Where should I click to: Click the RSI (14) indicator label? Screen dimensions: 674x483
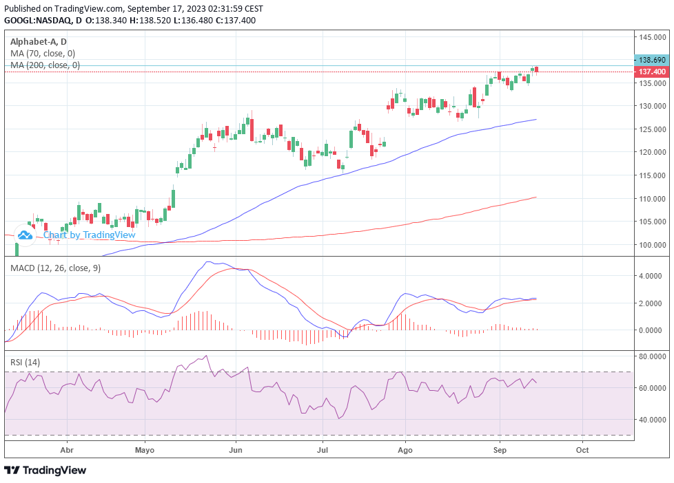(x=25, y=363)
